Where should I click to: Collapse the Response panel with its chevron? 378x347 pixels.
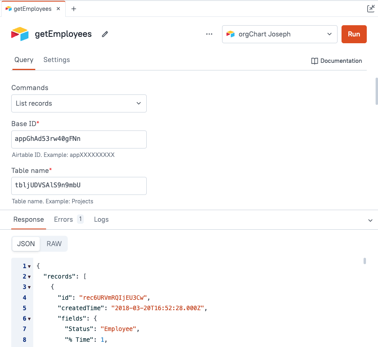[x=370, y=220]
